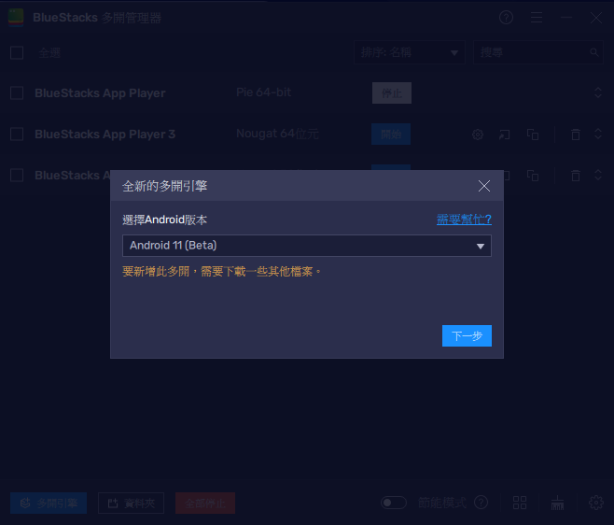Delete the third, partially hidden instance
This screenshot has width=614, height=525.
tap(575, 176)
